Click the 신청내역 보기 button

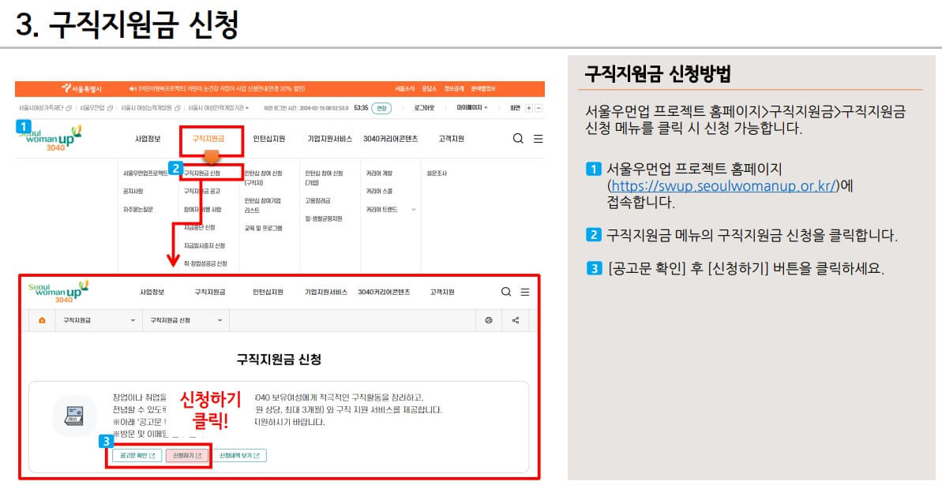point(239,456)
